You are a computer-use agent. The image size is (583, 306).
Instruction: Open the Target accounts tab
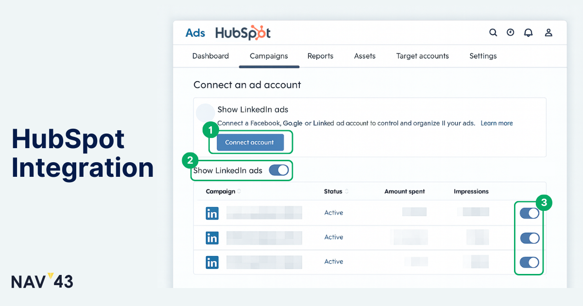(x=423, y=56)
